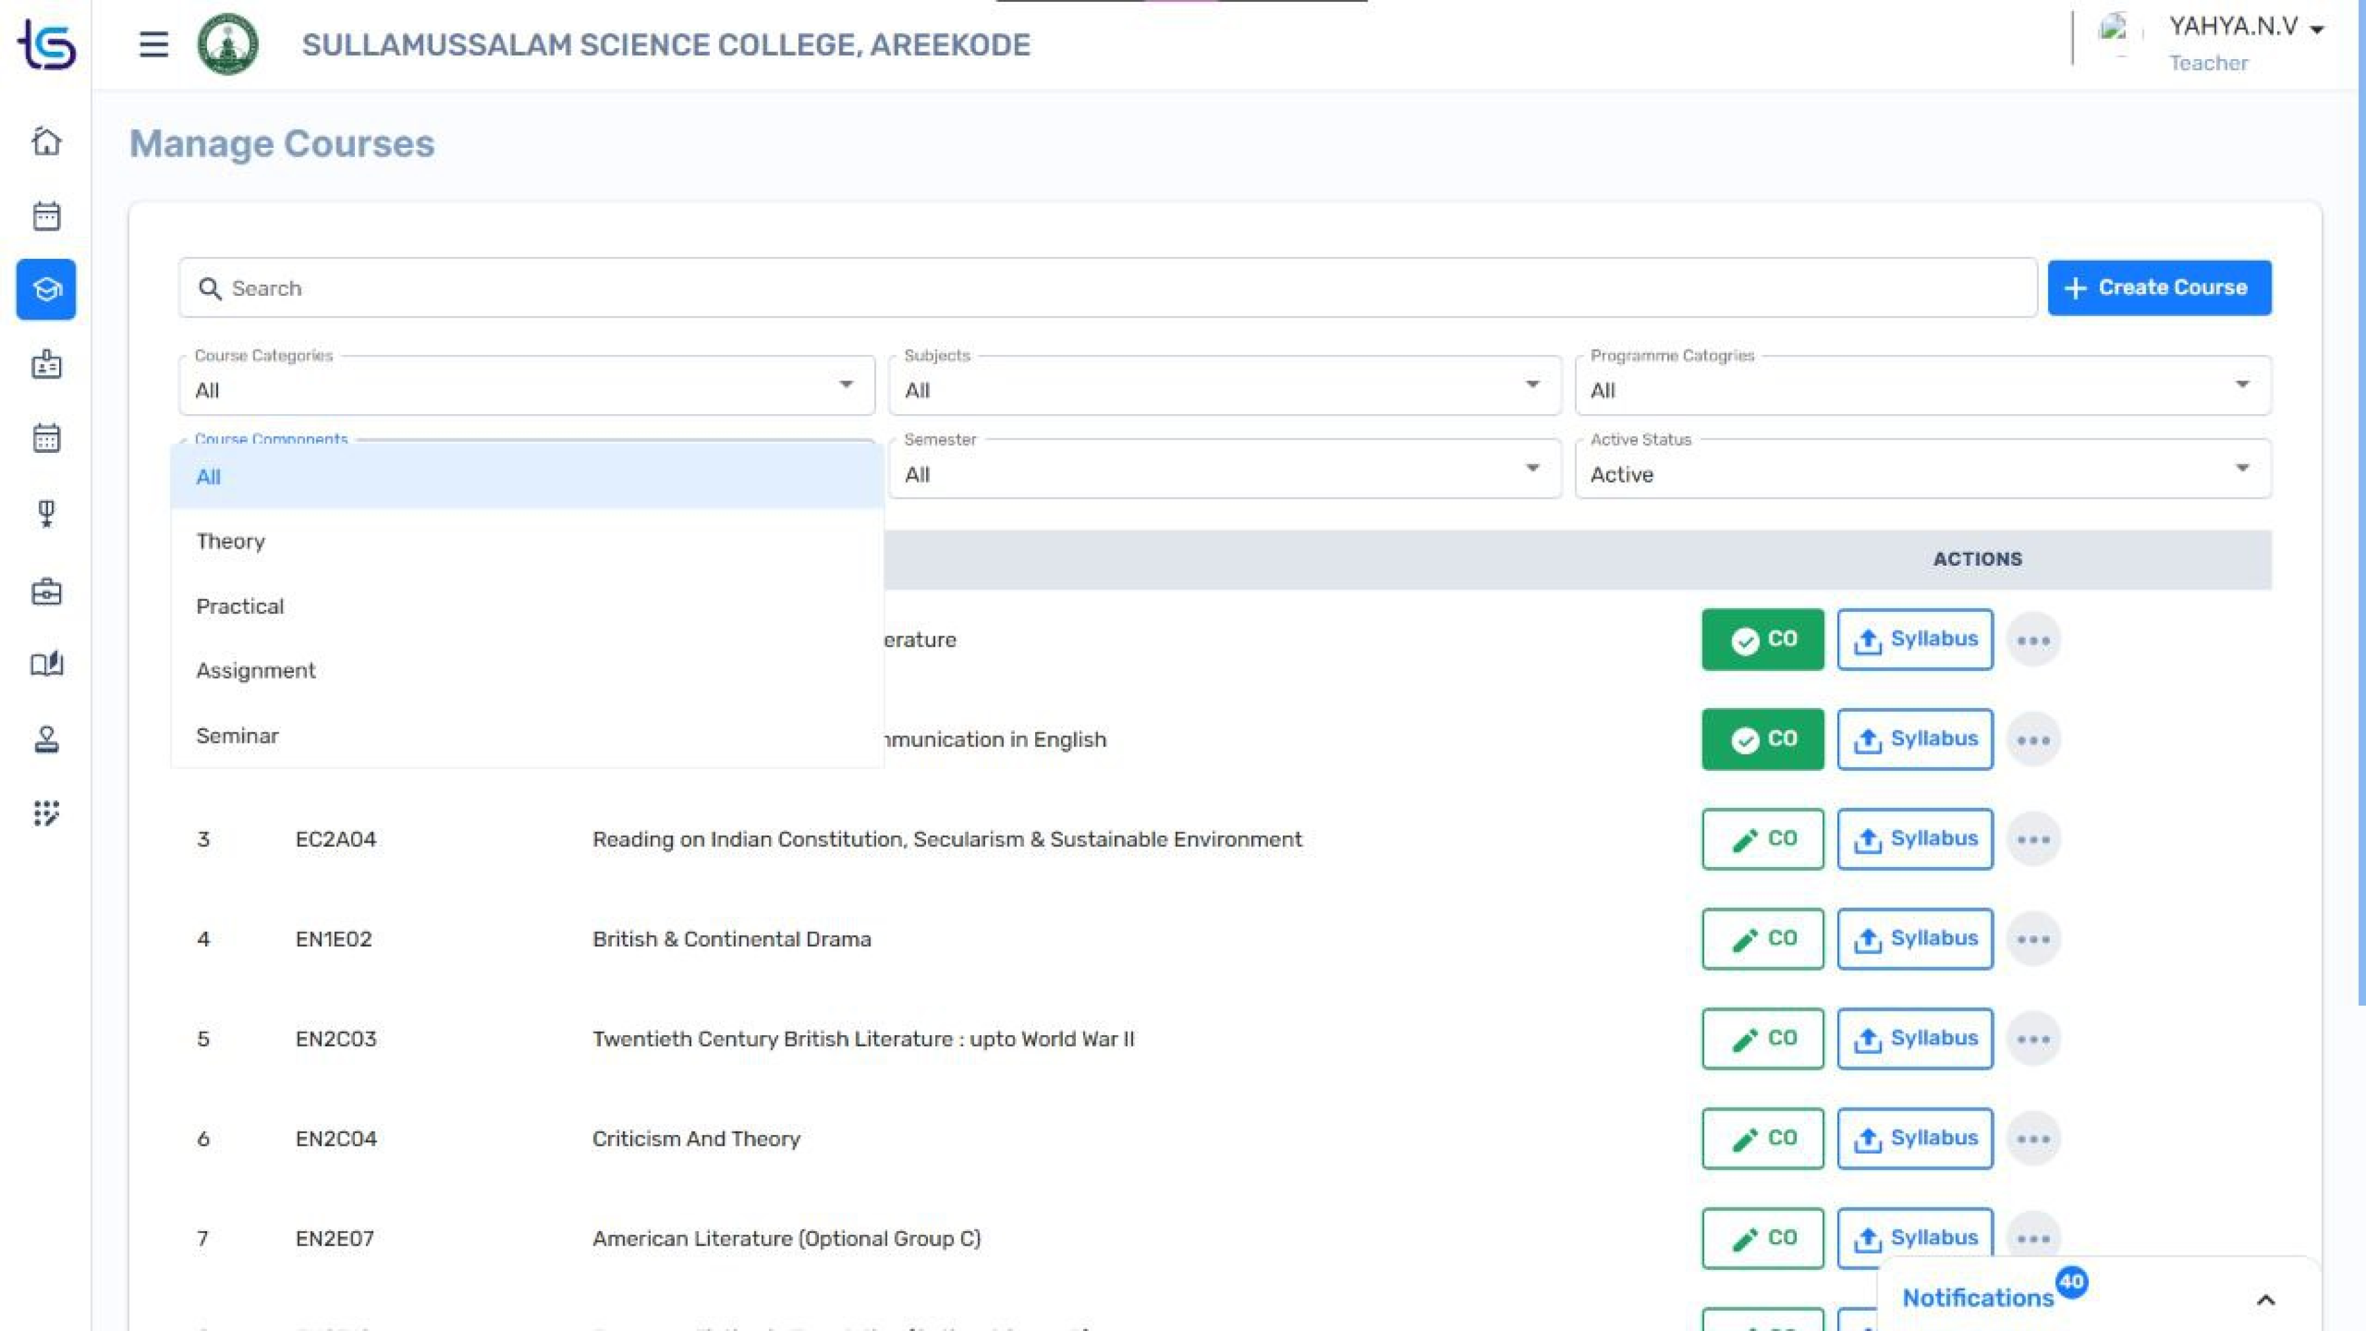Select Theory from components list
The image size is (2366, 1331).
[231, 541]
